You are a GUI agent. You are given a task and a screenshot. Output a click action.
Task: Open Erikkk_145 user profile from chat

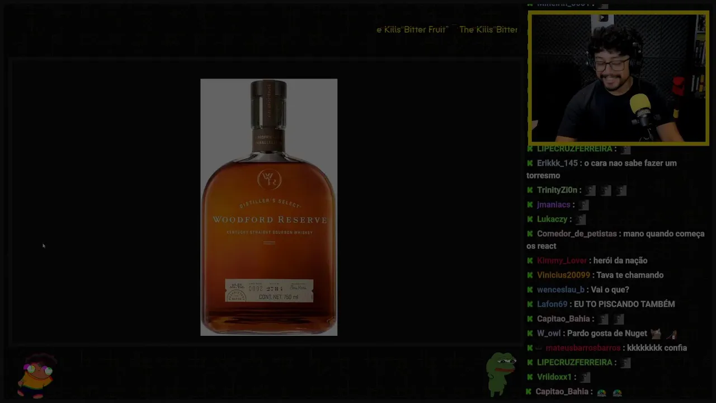pos(557,163)
